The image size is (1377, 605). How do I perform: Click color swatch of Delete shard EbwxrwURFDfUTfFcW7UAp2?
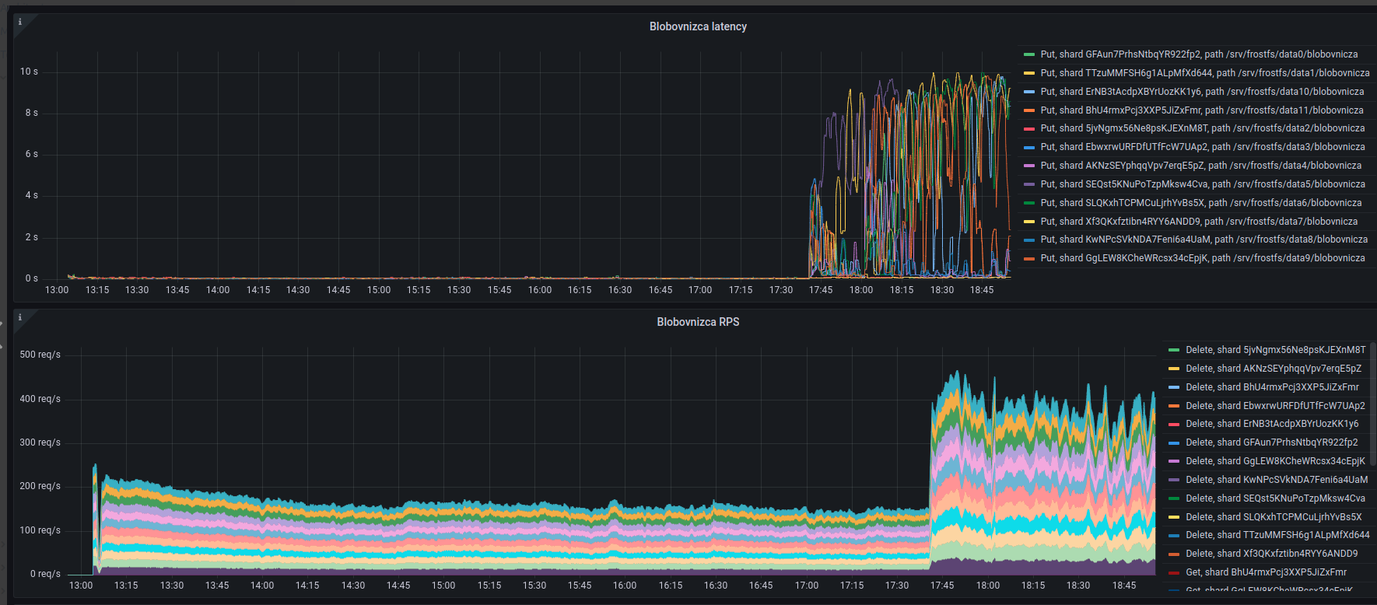pos(1174,406)
